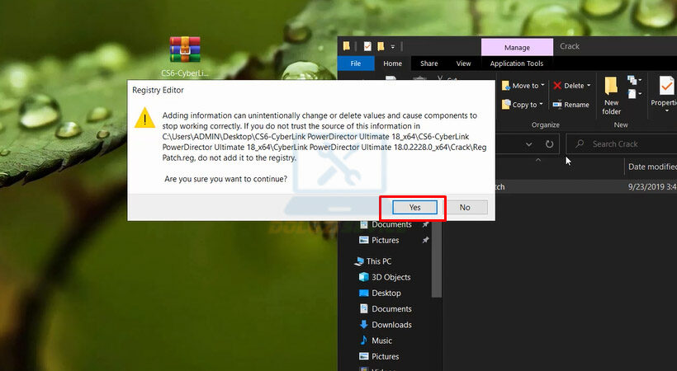Image resolution: width=677 pixels, height=371 pixels.
Task: Open the Music folder in navigation pane
Action: pos(381,340)
